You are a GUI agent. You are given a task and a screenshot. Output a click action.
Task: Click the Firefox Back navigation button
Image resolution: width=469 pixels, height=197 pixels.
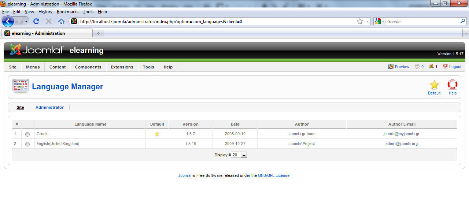point(8,21)
